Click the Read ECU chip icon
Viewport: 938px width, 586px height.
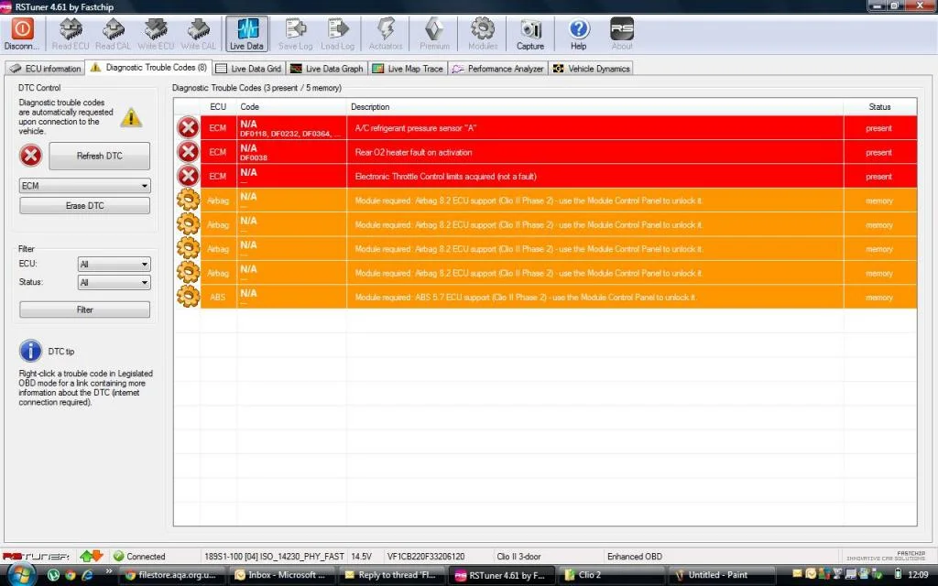[x=71, y=28]
